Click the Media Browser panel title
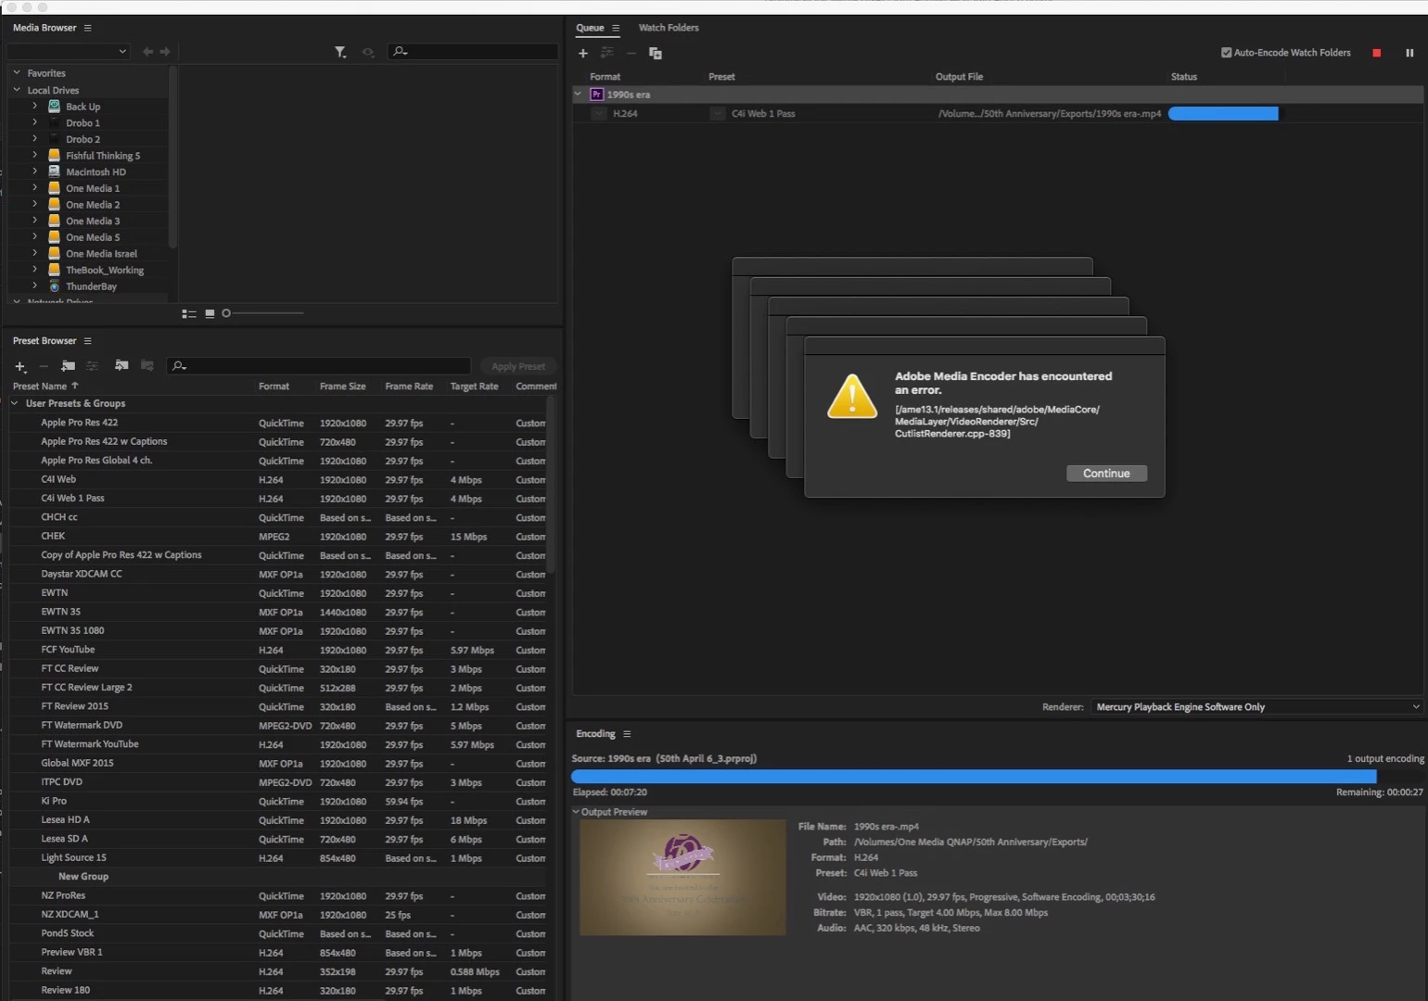Image resolution: width=1428 pixels, height=1001 pixels. click(45, 28)
